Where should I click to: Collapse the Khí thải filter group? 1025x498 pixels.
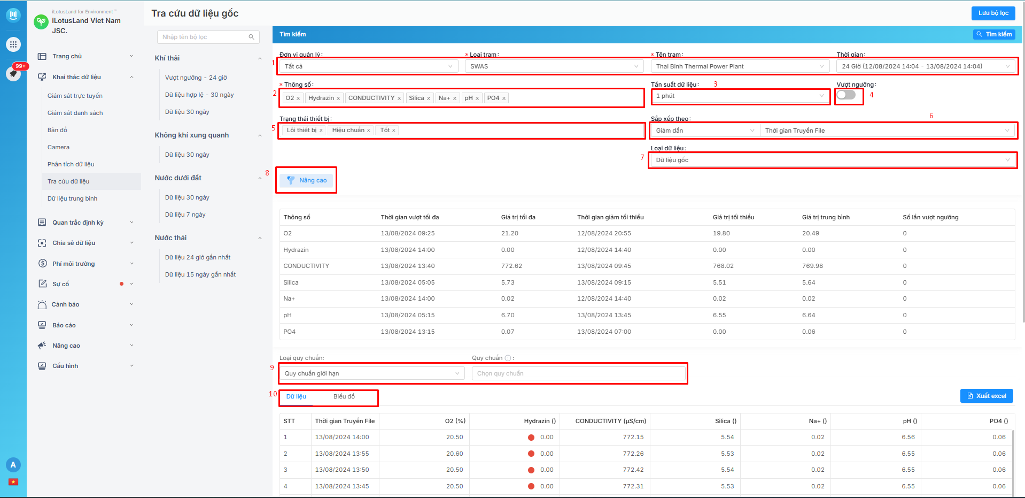pos(260,58)
